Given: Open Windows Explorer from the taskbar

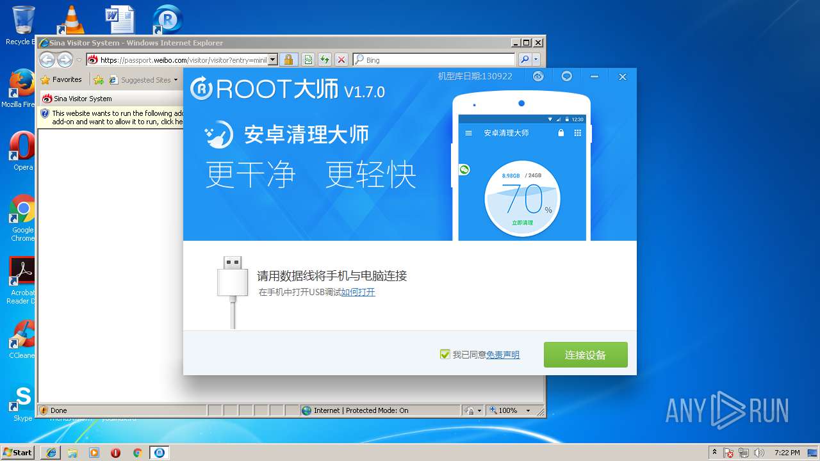Looking at the screenshot, I should 72,453.
